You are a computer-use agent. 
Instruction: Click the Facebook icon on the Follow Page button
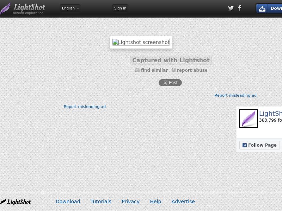pos(245,145)
